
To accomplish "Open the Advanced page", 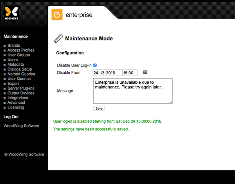I will (x=16, y=103).
